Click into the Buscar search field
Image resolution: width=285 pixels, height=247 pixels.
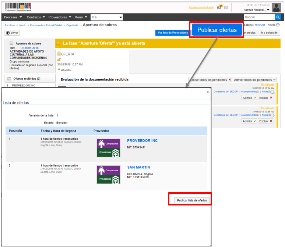click(259, 17)
